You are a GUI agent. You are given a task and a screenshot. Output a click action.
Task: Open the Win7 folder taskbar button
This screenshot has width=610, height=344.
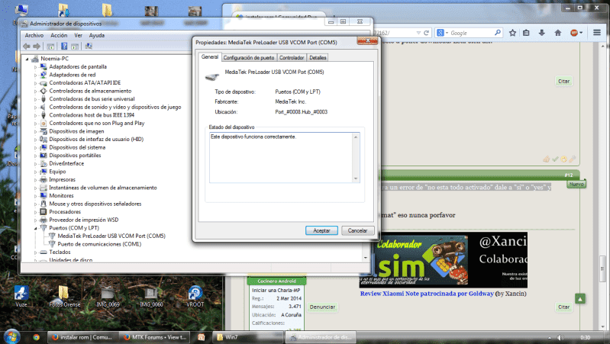(x=249, y=337)
